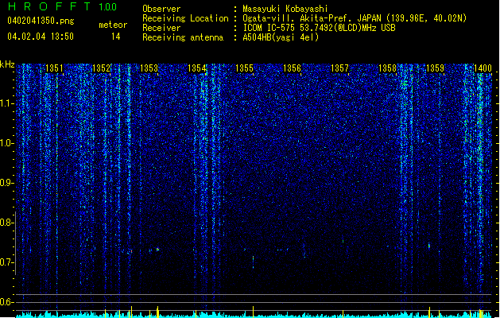The height and width of the screenshot is (318, 500).
Task: Click the 1359 time marker
Action: (436, 68)
